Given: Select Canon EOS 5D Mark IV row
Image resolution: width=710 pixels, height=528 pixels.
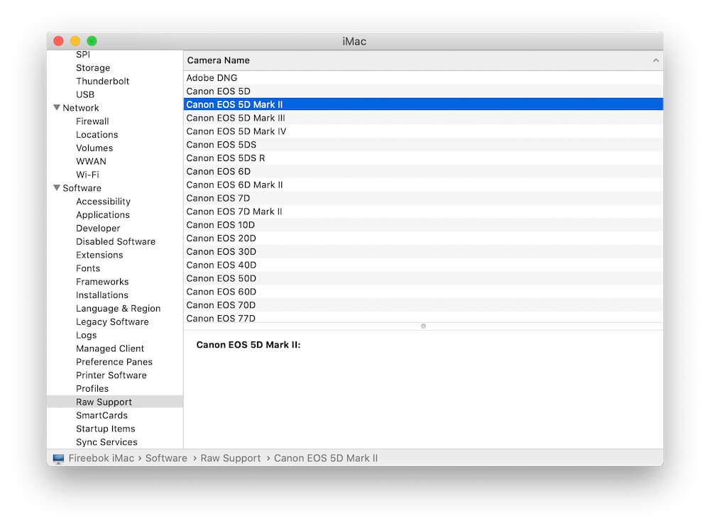Looking at the screenshot, I should click(x=423, y=131).
